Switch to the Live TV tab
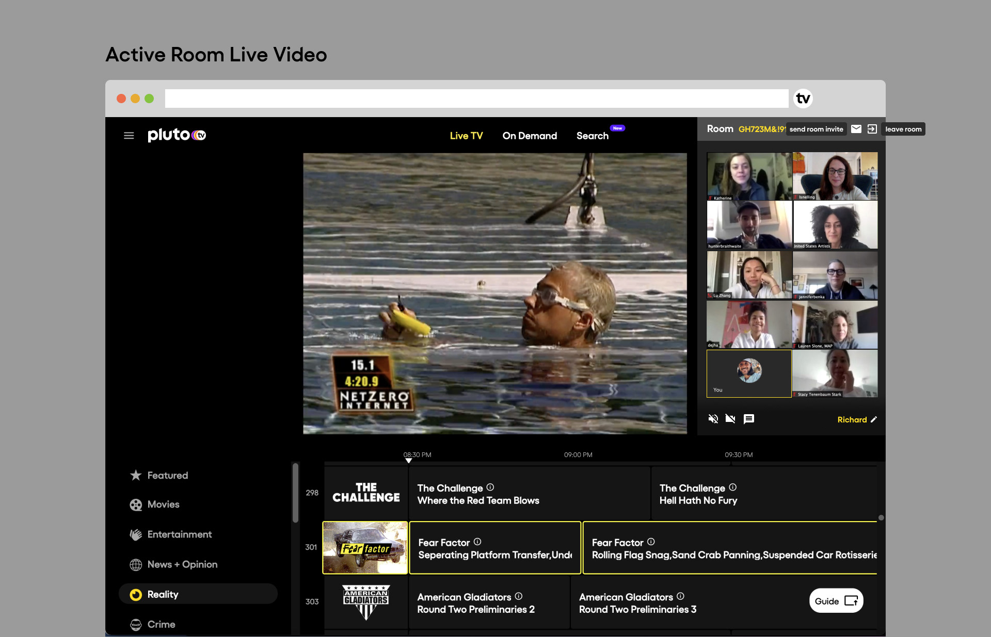 point(466,136)
